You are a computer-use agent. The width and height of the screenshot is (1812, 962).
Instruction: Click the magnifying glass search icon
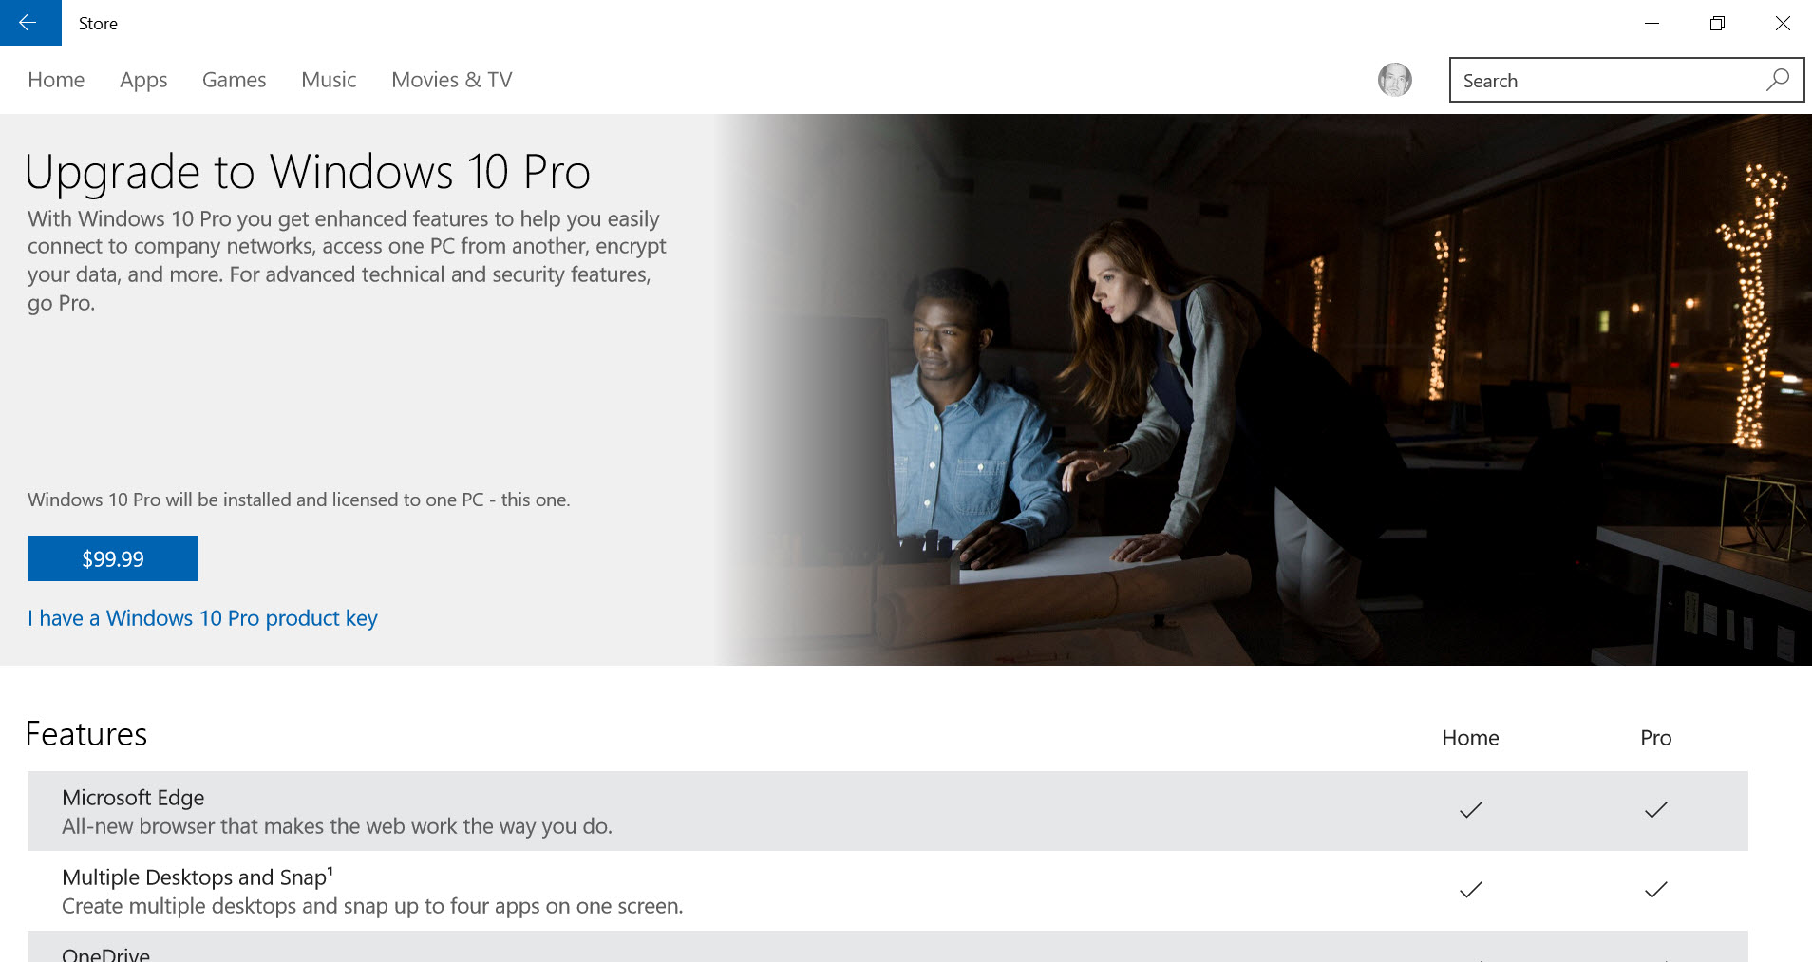pos(1777,80)
